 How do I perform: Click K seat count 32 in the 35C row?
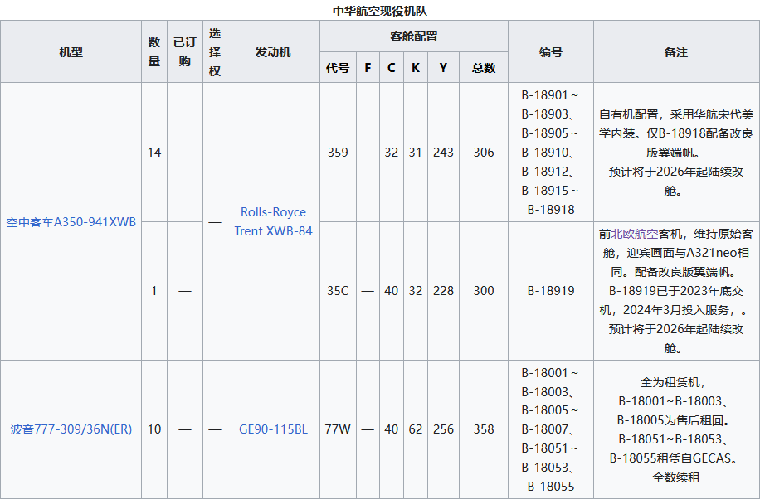pos(416,291)
